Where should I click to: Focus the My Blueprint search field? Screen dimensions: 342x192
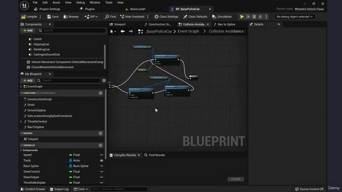(68, 81)
